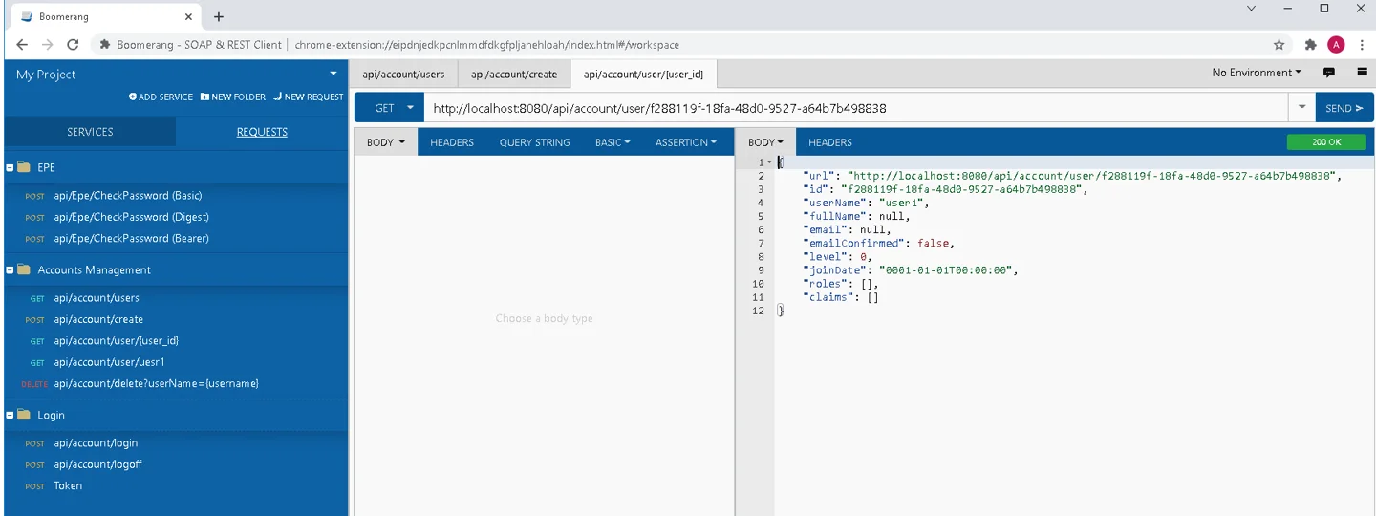Click the New Request button
Viewport: 1376px width, 516px height.
(308, 97)
